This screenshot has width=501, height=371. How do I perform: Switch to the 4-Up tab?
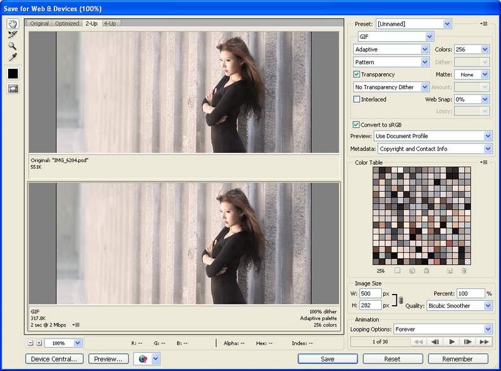click(110, 23)
